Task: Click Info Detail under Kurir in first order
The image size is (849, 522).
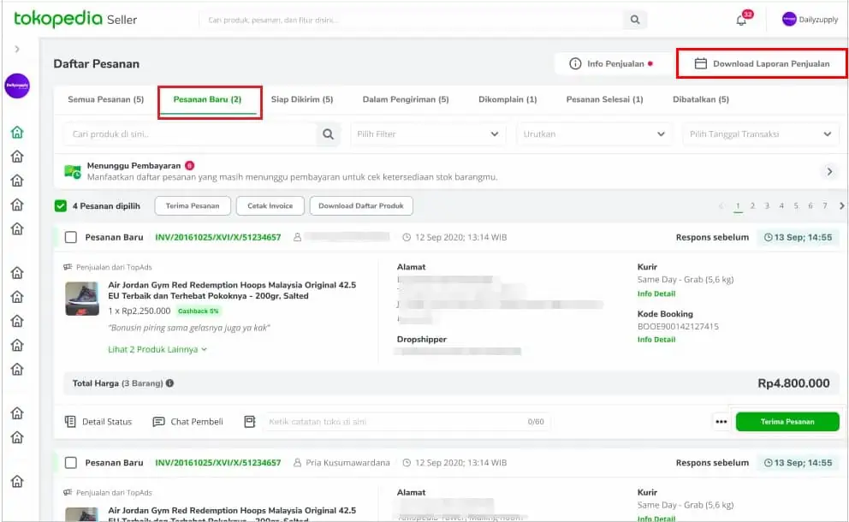Action: (x=656, y=294)
